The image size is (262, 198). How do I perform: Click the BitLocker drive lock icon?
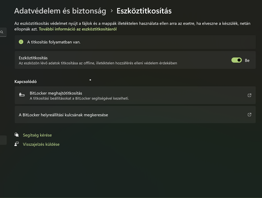(x=22, y=95)
